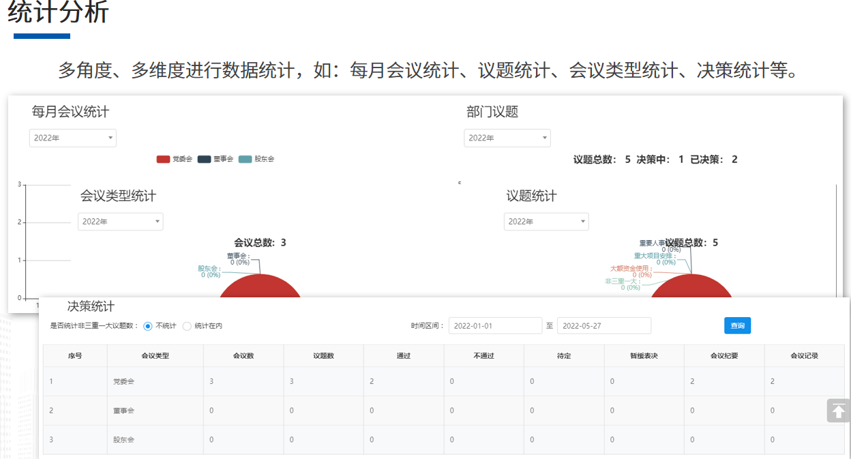Click the 待定 column header
This screenshot has height=459, width=851.
coord(564,356)
